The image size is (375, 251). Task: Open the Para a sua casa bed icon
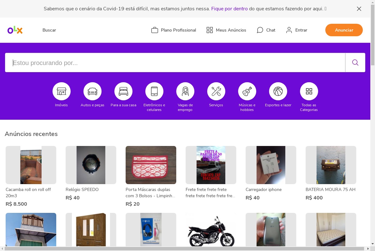tap(123, 91)
